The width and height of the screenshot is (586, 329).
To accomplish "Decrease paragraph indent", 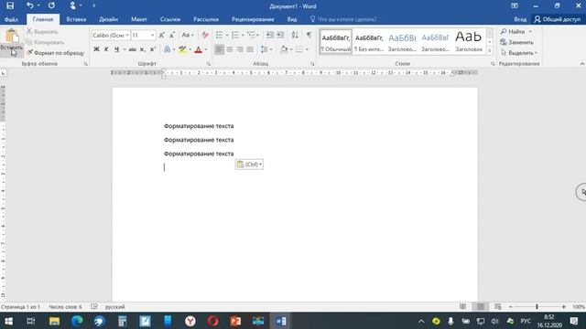I will tap(270, 35).
